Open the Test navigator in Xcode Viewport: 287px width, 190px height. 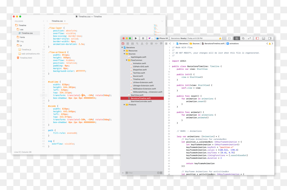(x=147, y=44)
